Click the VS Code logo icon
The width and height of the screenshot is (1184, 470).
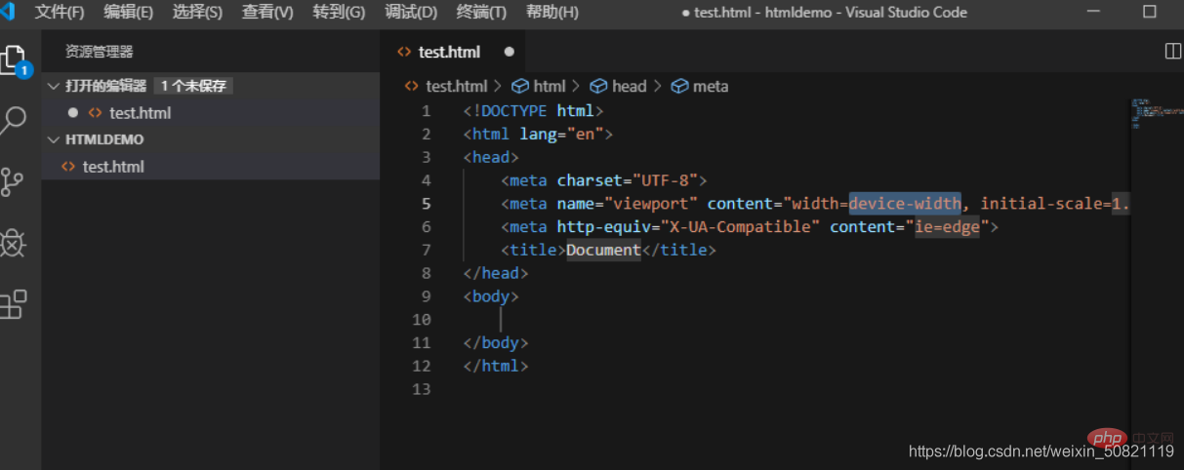coord(6,13)
